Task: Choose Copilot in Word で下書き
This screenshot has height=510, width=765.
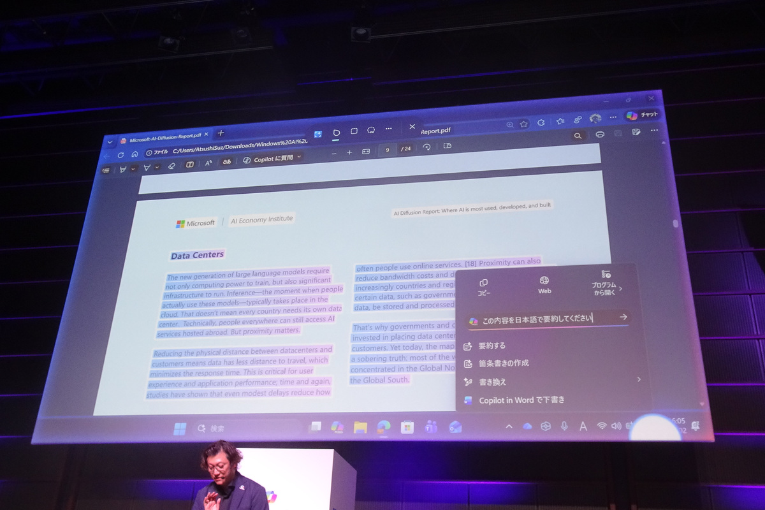Action: point(515,400)
